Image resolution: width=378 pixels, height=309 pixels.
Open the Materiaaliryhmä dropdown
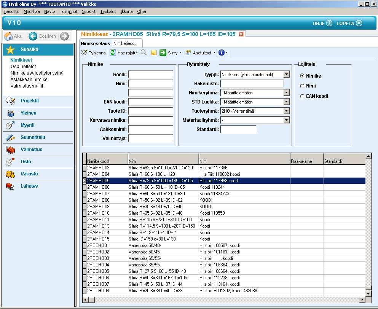(286, 120)
